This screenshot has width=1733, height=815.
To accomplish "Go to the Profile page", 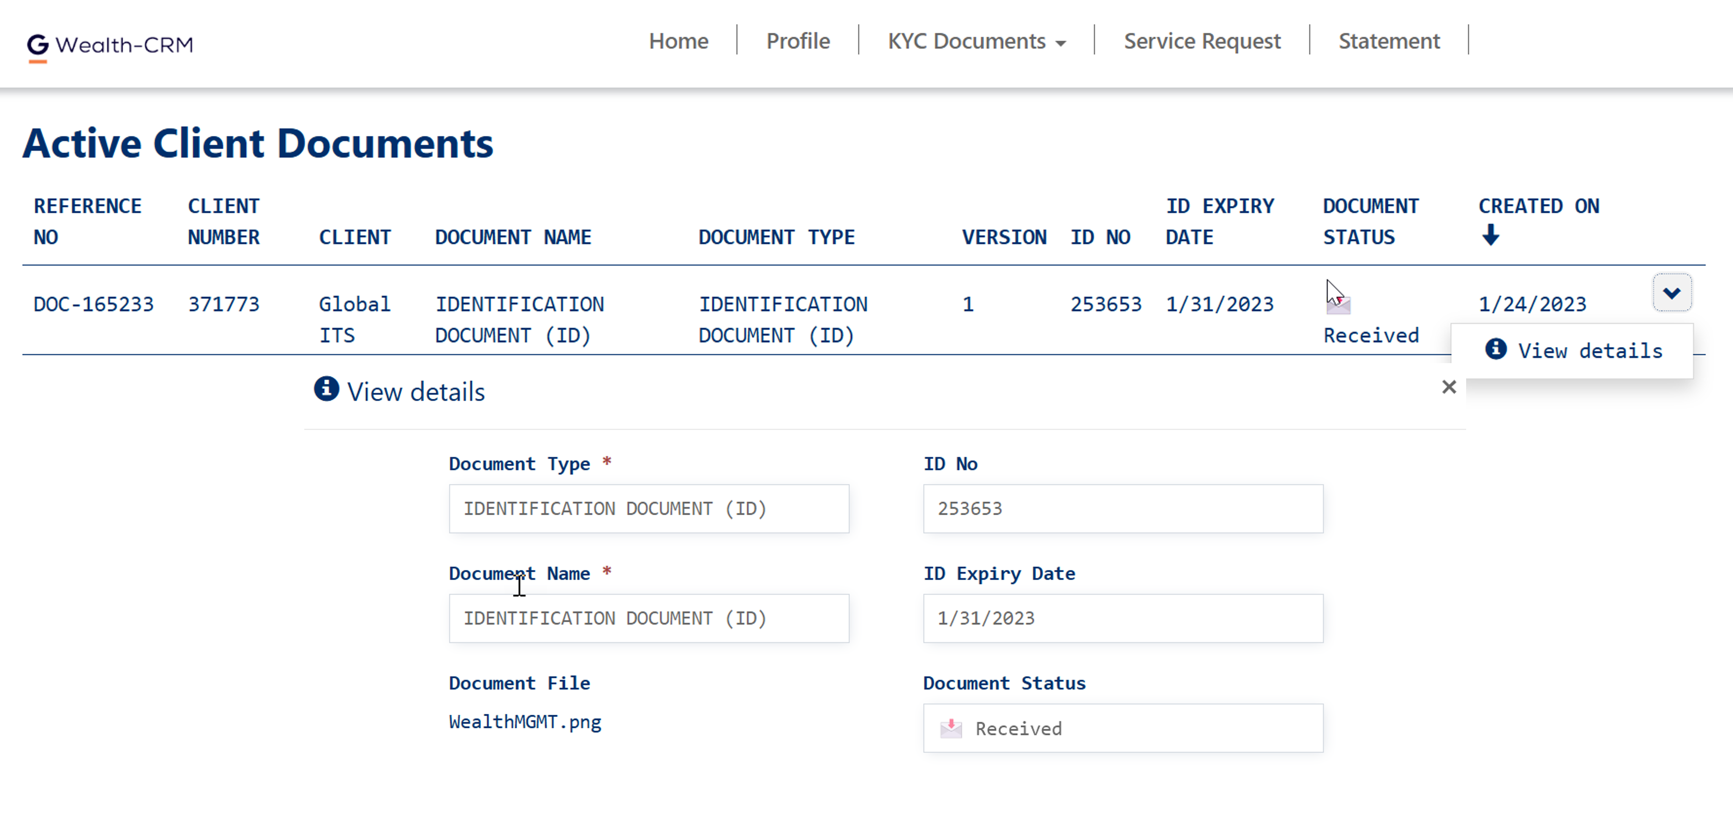I will [798, 41].
